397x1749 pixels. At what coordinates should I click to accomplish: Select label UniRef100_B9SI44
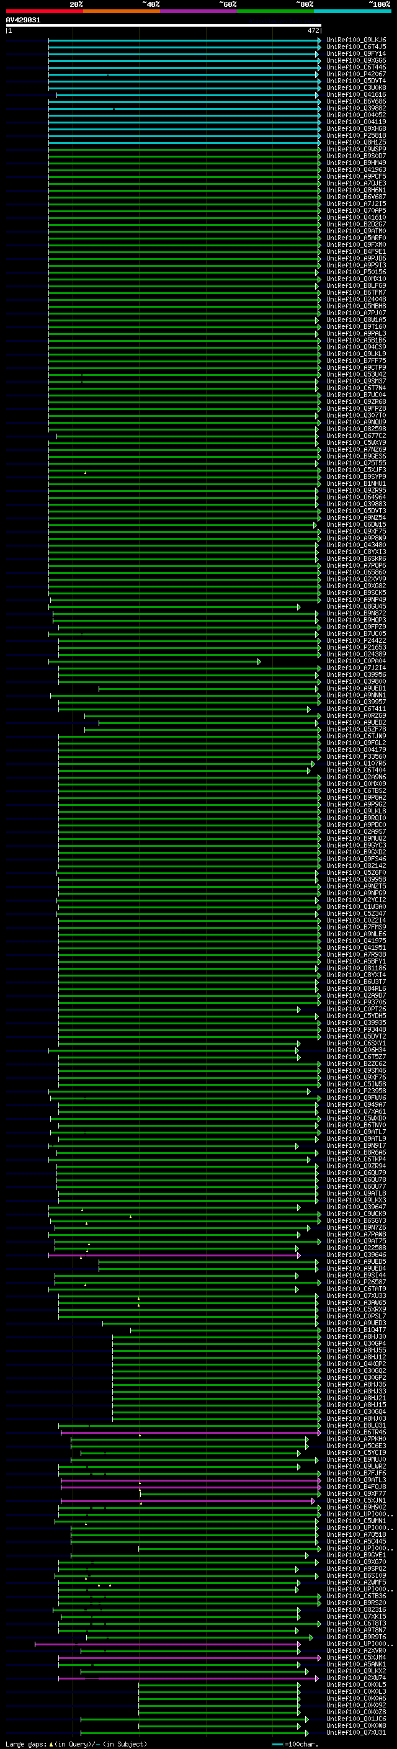click(356, 1275)
